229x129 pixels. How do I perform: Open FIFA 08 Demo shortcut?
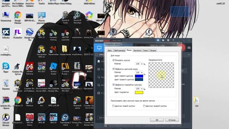point(30,119)
